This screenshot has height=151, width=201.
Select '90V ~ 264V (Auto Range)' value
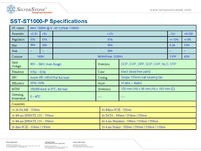[46, 64]
